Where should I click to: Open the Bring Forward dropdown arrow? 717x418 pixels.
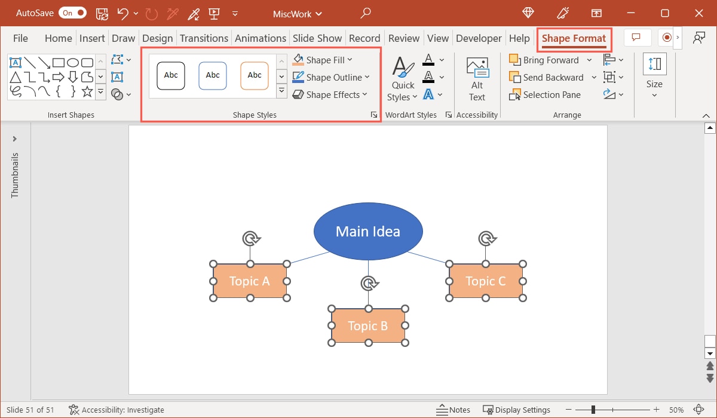(589, 60)
